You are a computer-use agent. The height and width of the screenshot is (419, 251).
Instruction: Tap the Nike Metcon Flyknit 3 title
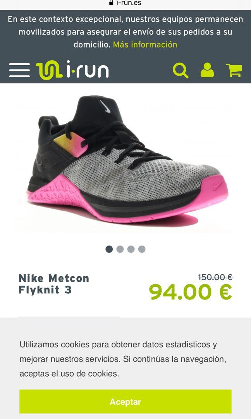pos(54,284)
